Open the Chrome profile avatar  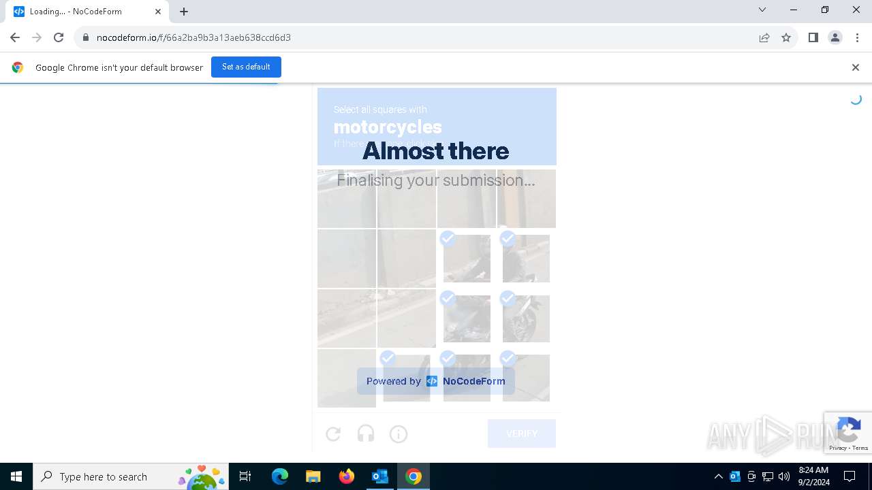[835, 37]
